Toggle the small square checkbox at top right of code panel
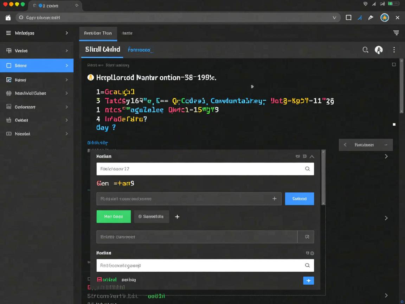 click(x=394, y=65)
